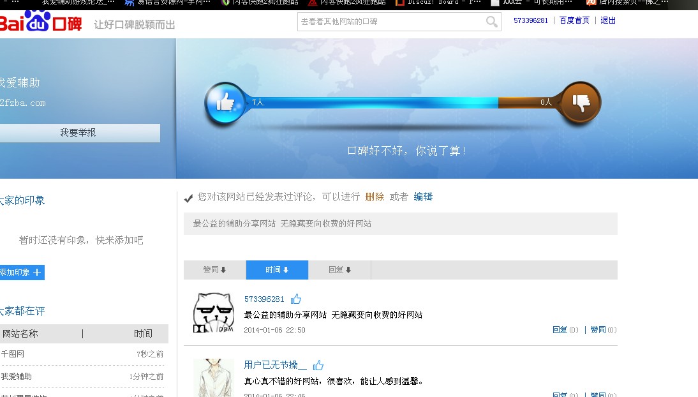This screenshot has width=698, height=397.
Task: Click the 7人 positive vote bar
Action: coord(372,103)
